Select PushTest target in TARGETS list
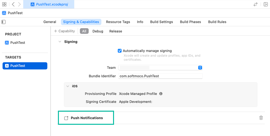Viewport: 270px width, 136px height. [x=25, y=66]
